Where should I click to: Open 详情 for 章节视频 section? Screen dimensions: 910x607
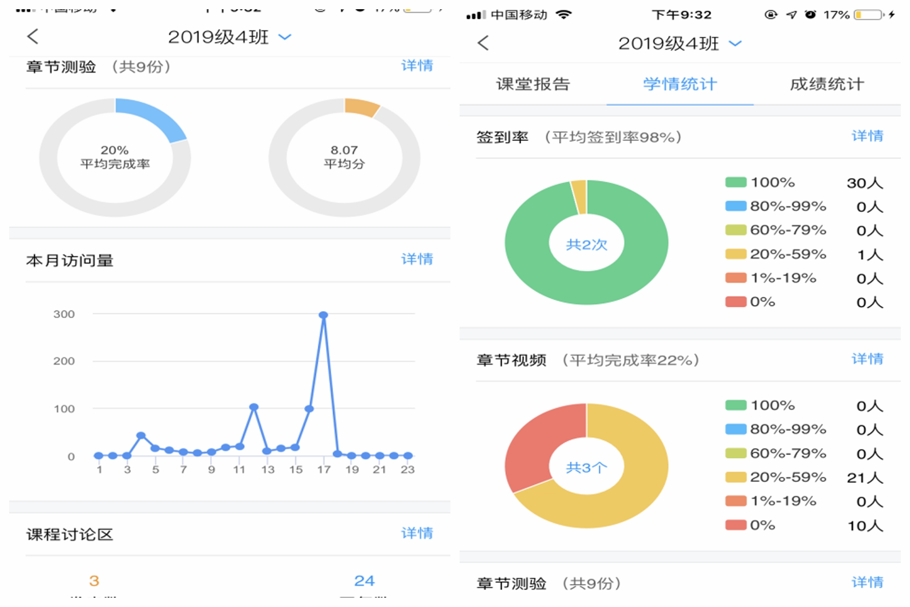(x=867, y=359)
